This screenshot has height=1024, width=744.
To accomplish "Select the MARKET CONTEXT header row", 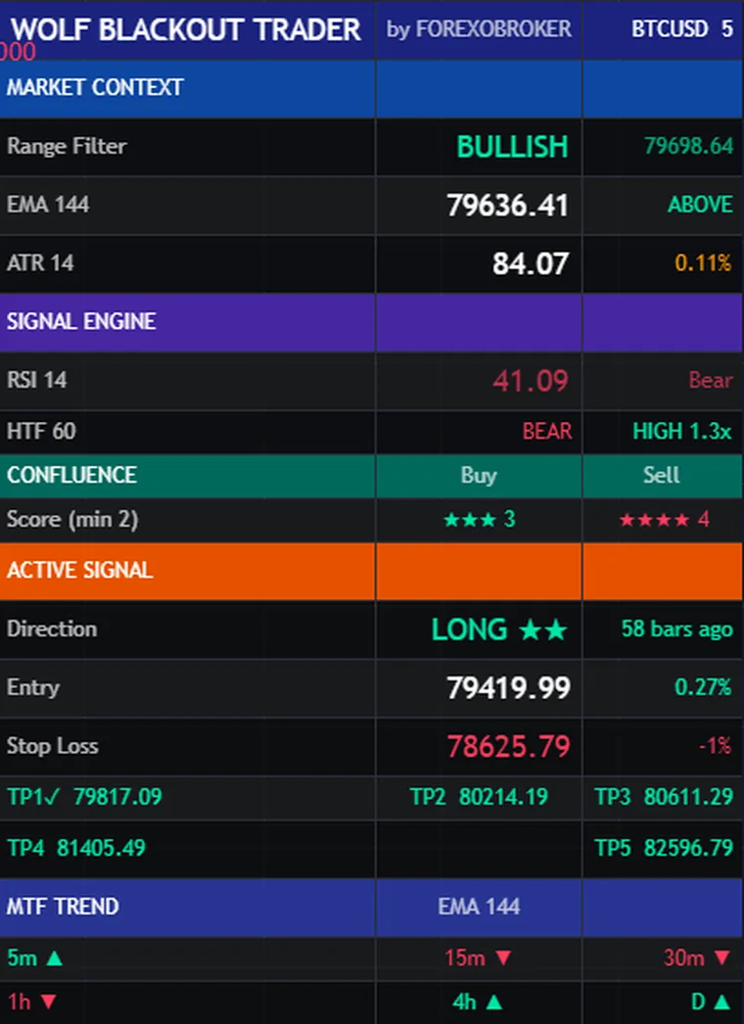I will click(x=371, y=88).
